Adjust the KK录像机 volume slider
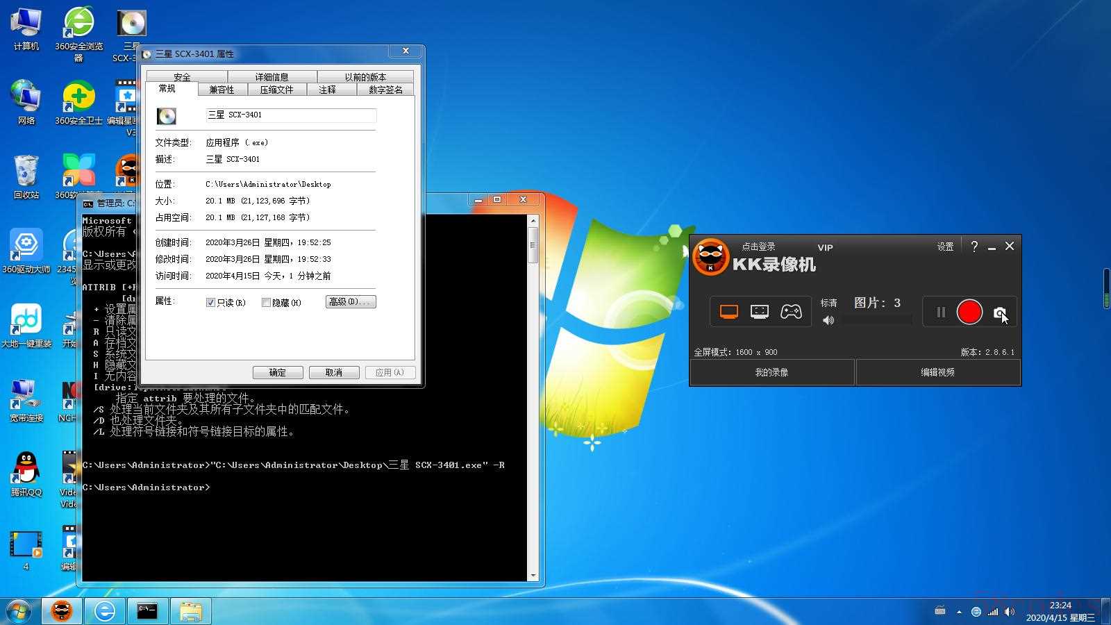The image size is (1111, 625). (877, 320)
